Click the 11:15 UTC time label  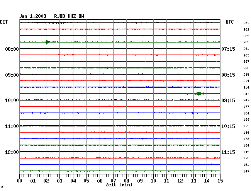pyautogui.click(x=228, y=152)
